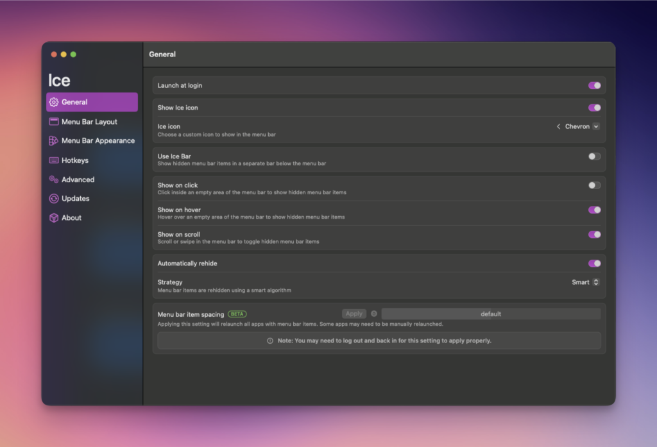The height and width of the screenshot is (447, 657).
Task: Open the Updates section
Action: point(92,199)
